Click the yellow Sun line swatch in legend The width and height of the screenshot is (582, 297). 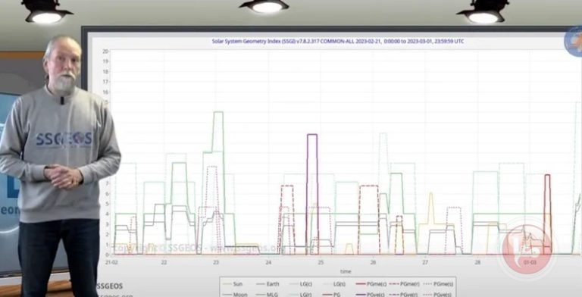[227, 284]
